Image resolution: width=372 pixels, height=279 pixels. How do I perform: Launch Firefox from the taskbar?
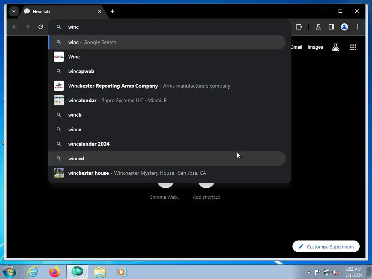(55, 272)
